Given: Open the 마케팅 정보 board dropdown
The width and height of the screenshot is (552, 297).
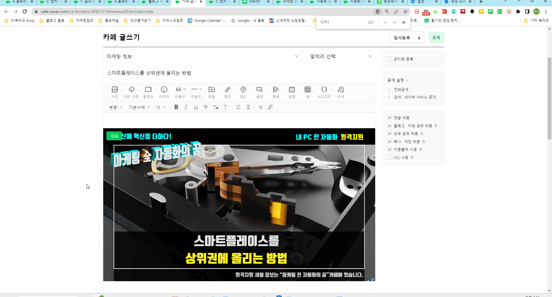Looking at the screenshot, I should (x=202, y=56).
